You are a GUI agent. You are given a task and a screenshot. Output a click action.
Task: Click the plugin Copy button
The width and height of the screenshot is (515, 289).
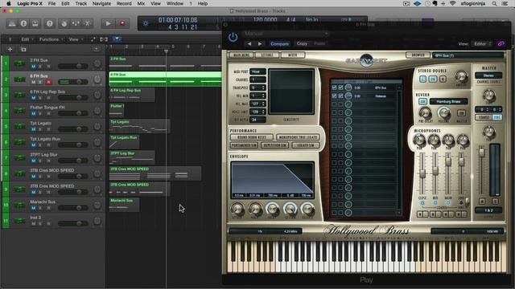click(x=302, y=43)
